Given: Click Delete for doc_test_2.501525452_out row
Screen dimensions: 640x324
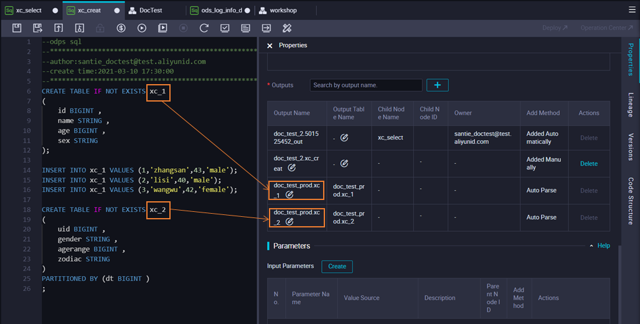Looking at the screenshot, I should 588,138.
